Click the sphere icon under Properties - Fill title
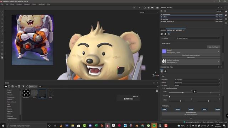 click(165, 71)
